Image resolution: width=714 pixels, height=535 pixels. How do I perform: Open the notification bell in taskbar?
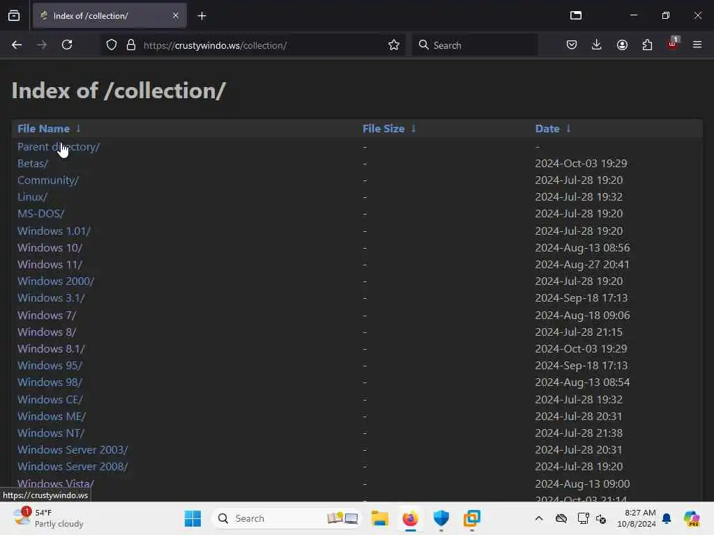(x=667, y=518)
